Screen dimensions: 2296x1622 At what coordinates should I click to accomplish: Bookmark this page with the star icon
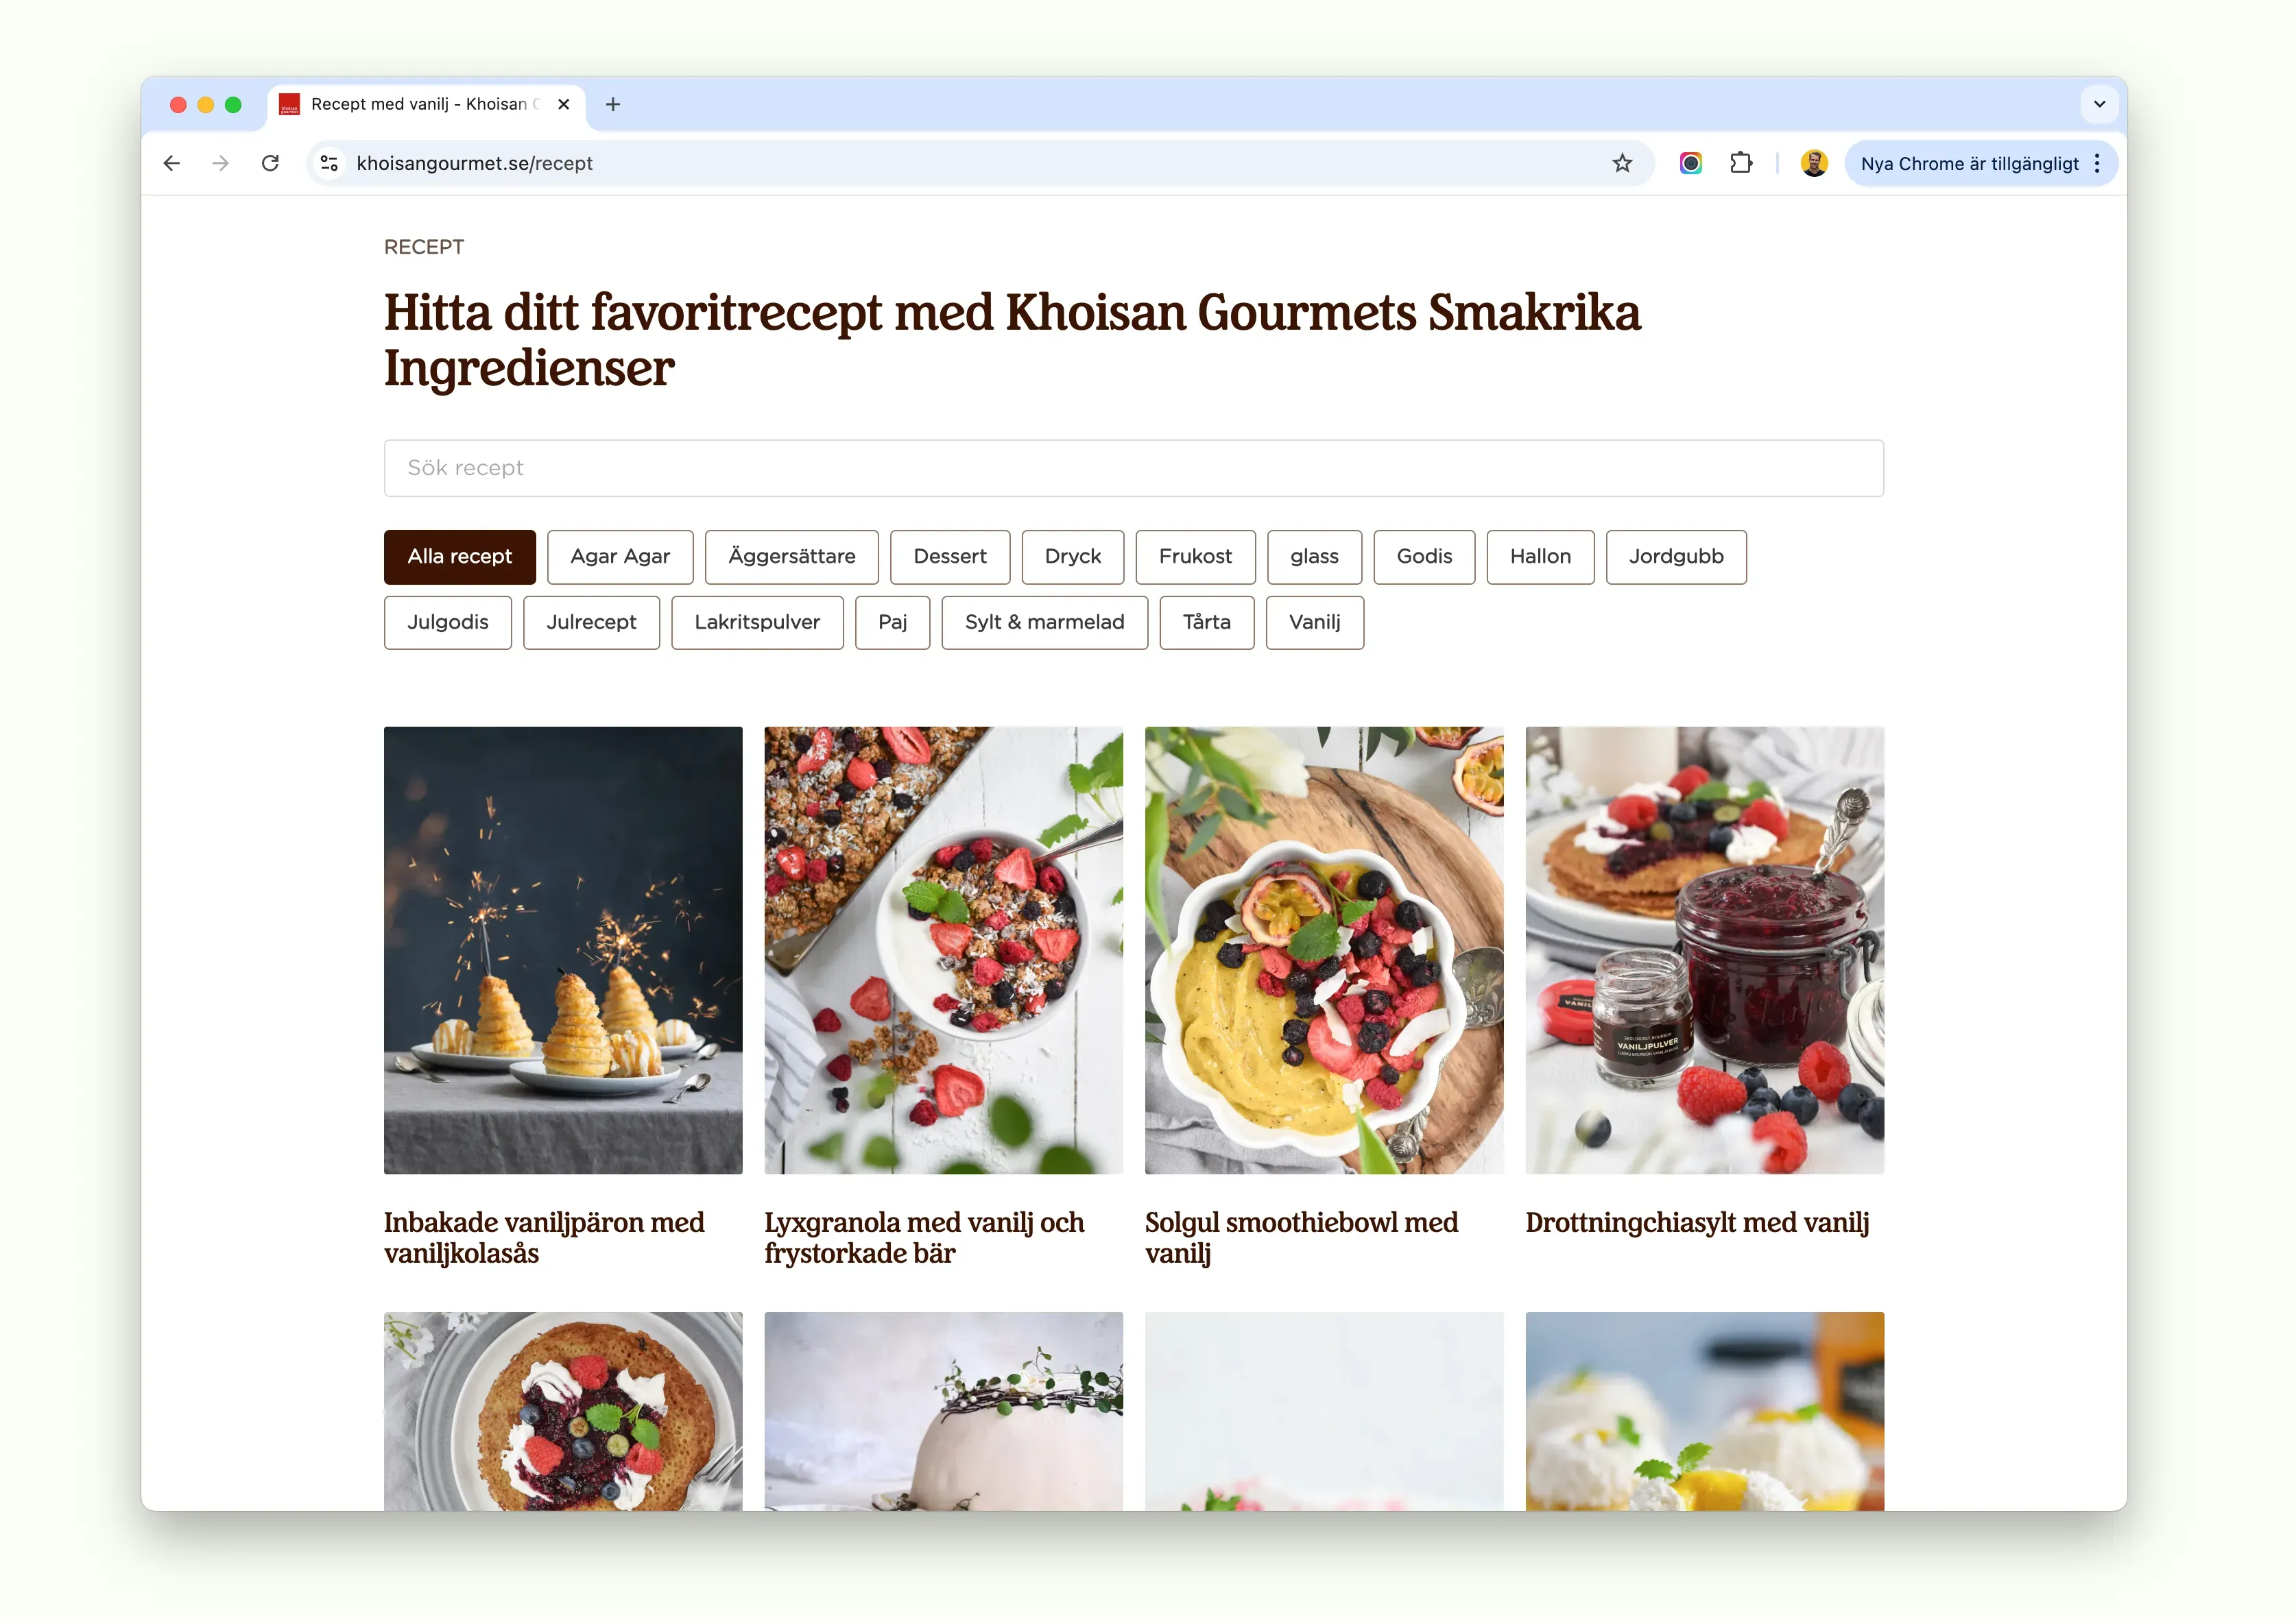point(1621,163)
